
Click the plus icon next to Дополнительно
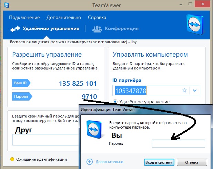coord(90,162)
